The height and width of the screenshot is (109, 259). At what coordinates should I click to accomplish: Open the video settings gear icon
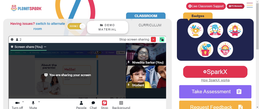point(12,40)
